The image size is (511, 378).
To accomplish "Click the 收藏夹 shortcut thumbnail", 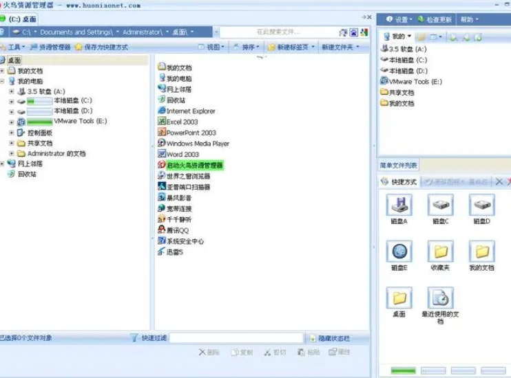I will pos(441,251).
